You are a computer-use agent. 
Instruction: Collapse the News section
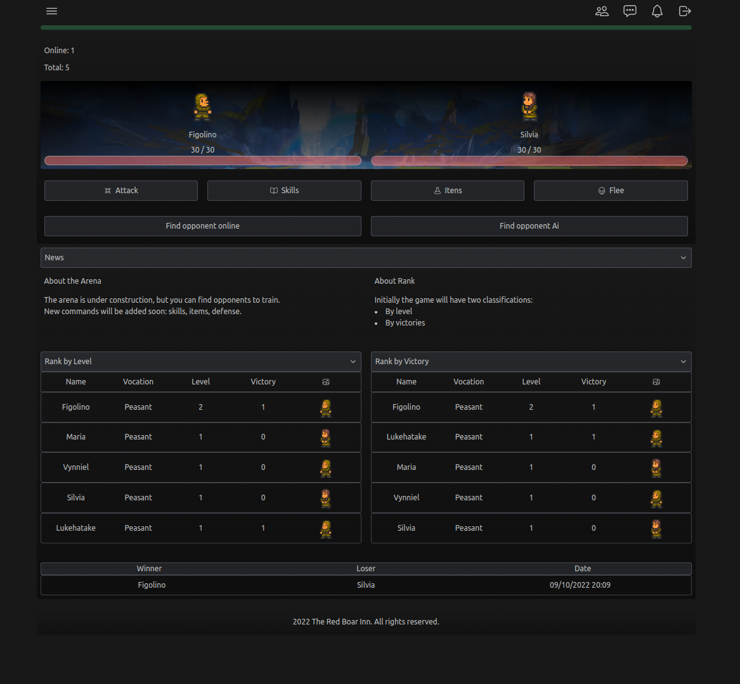point(684,257)
